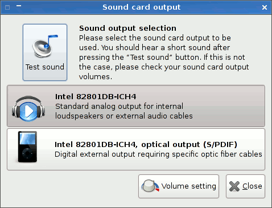Click the Sound output selection heading
Image resolution: width=272 pixels, height=208 pixels.
127,28
